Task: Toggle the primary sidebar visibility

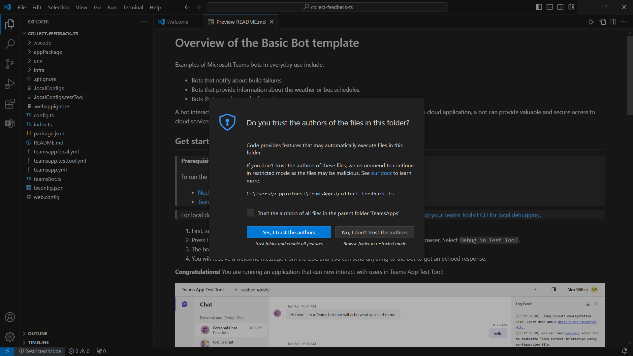Action: 539,7
